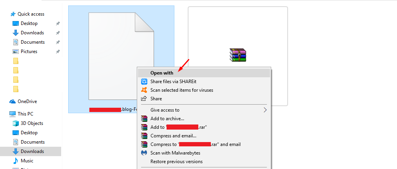This screenshot has width=397, height=169.
Task: Select highlighted Downloads under This PC
Action: pos(31,151)
